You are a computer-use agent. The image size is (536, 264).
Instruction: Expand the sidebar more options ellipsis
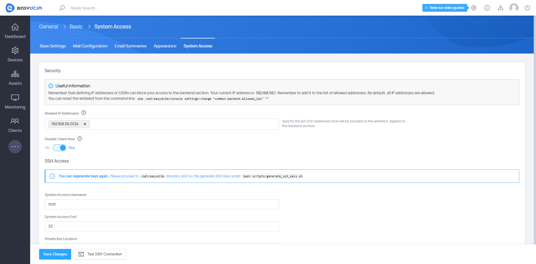point(15,147)
